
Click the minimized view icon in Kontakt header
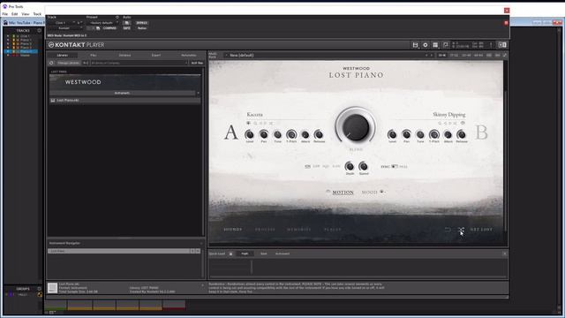445,45
